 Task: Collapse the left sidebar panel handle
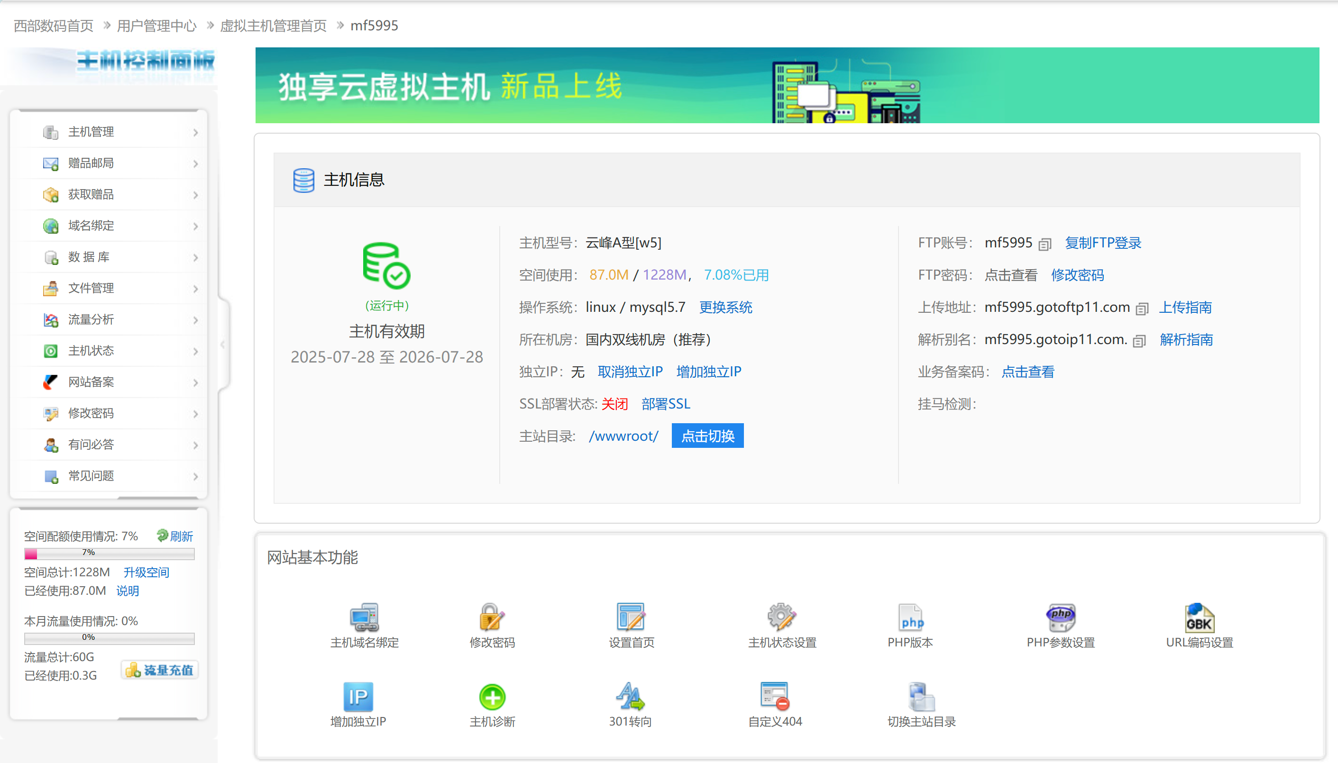click(x=223, y=344)
